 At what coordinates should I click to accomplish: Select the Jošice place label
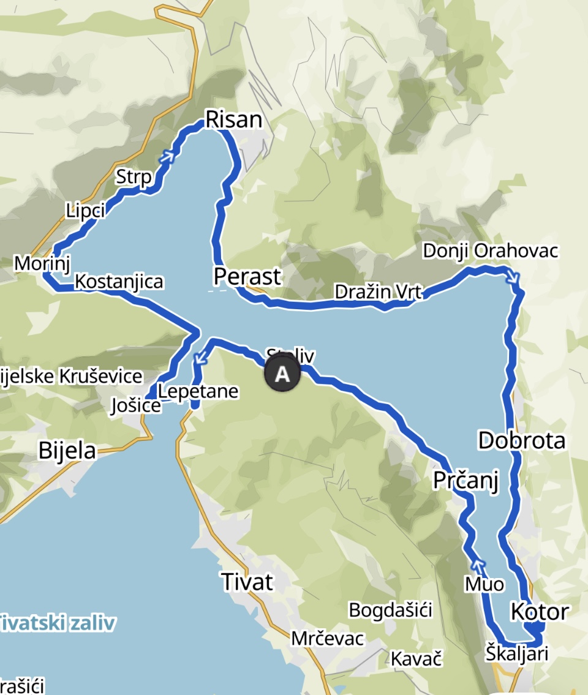click(136, 405)
